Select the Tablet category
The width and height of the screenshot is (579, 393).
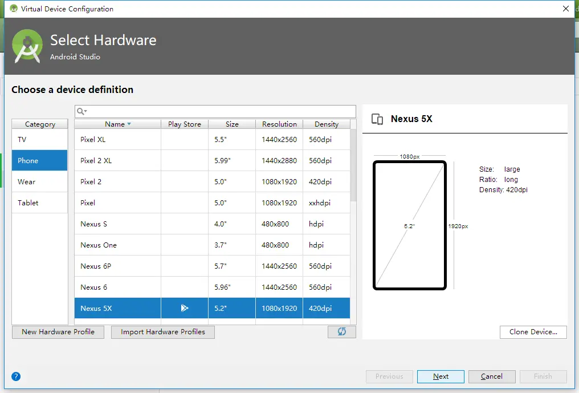tap(39, 202)
